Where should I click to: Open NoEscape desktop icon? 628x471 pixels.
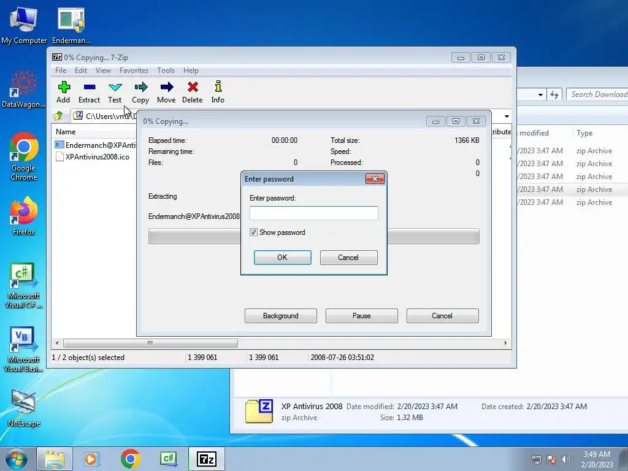[24, 408]
